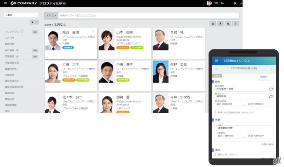Select the 勤続年数 filter
Screen dimensions: 284x167
(x=10, y=44)
